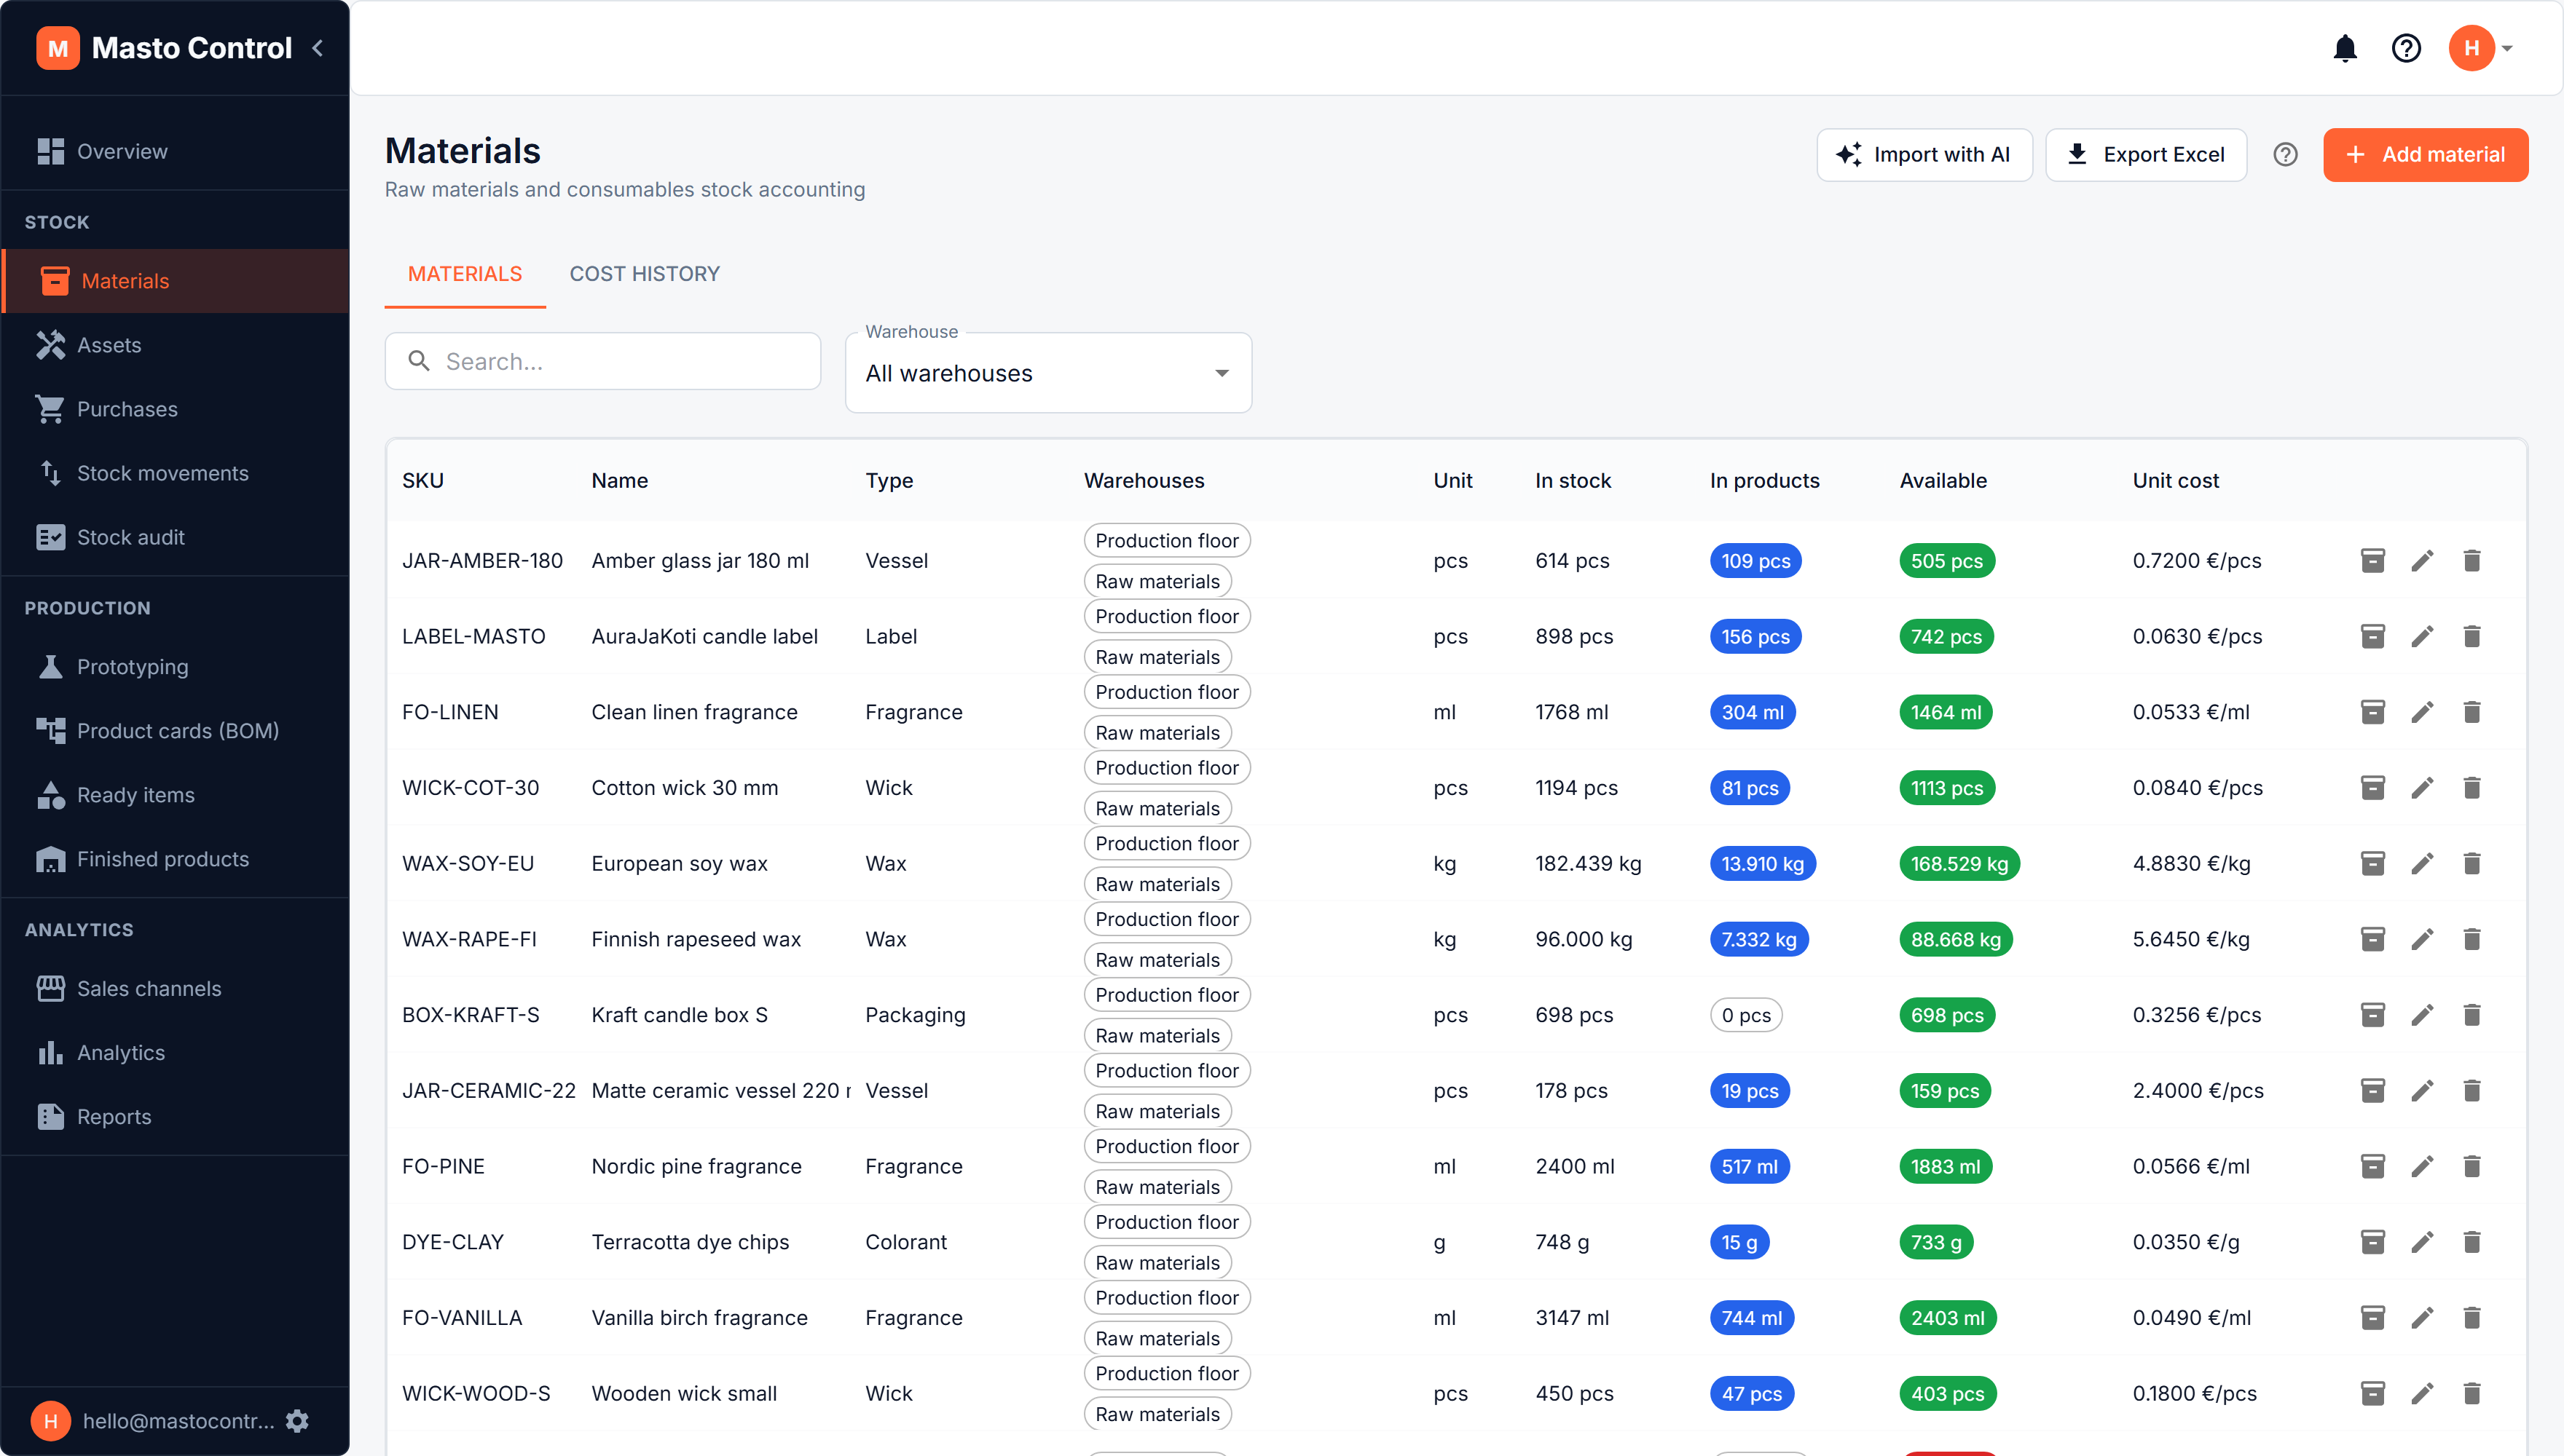The height and width of the screenshot is (1456, 2564).
Task: Open Overview in the sidebar
Action: click(176, 152)
